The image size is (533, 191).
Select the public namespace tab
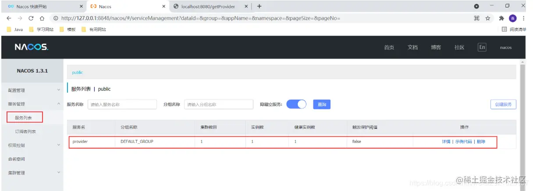pos(77,73)
